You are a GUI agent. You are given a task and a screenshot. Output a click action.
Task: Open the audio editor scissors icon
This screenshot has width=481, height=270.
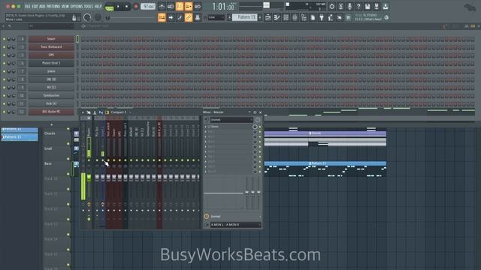click(340, 7)
